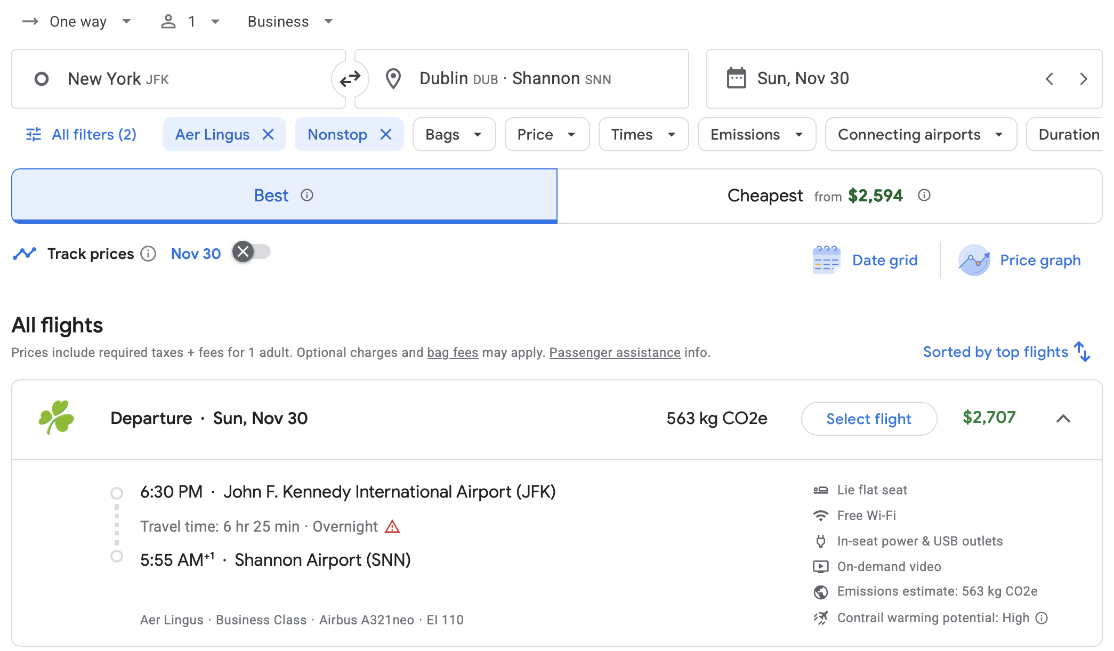Viewport: 1114px width, 651px height.
Task: Click the Aer Lingus shamrock logo
Action: 56,418
